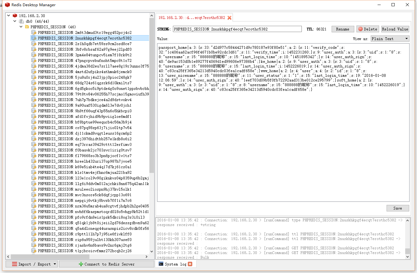
Task: Click the key icon beside session 2m6t3dmud3tr19egg452pcj4c2
Action: click(34, 32)
